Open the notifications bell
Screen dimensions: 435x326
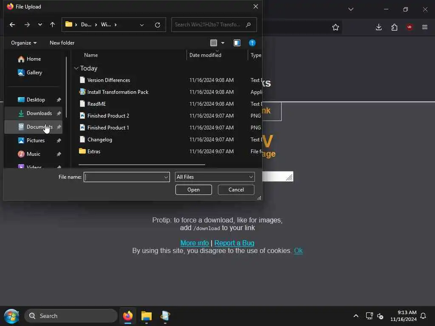[x=424, y=316]
